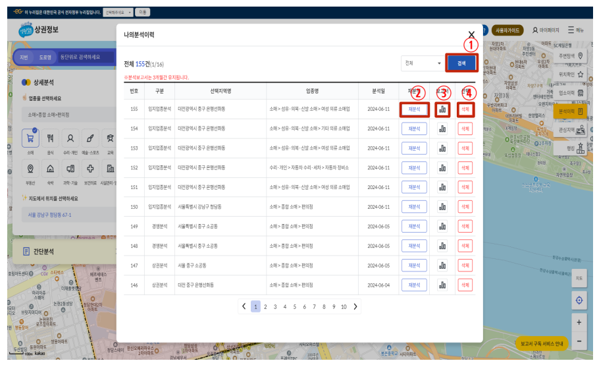Open the 전체 filter dropdown
This screenshot has height=367, width=597.
[x=423, y=63]
